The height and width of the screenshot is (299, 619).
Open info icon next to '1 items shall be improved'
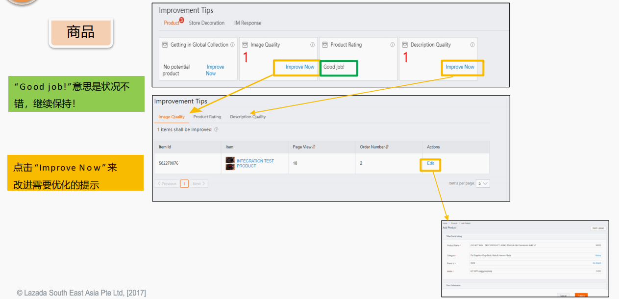216,130
